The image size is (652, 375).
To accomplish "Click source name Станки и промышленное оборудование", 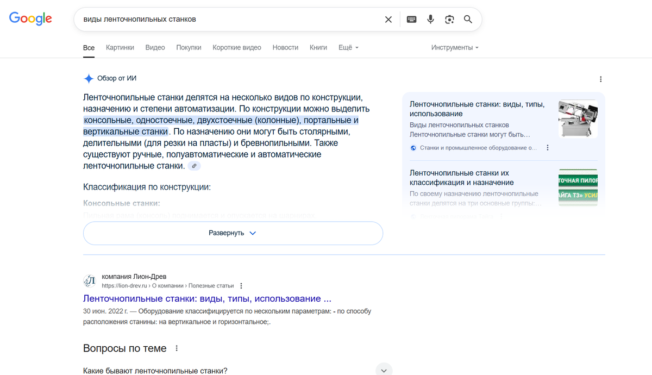I will coord(478,148).
